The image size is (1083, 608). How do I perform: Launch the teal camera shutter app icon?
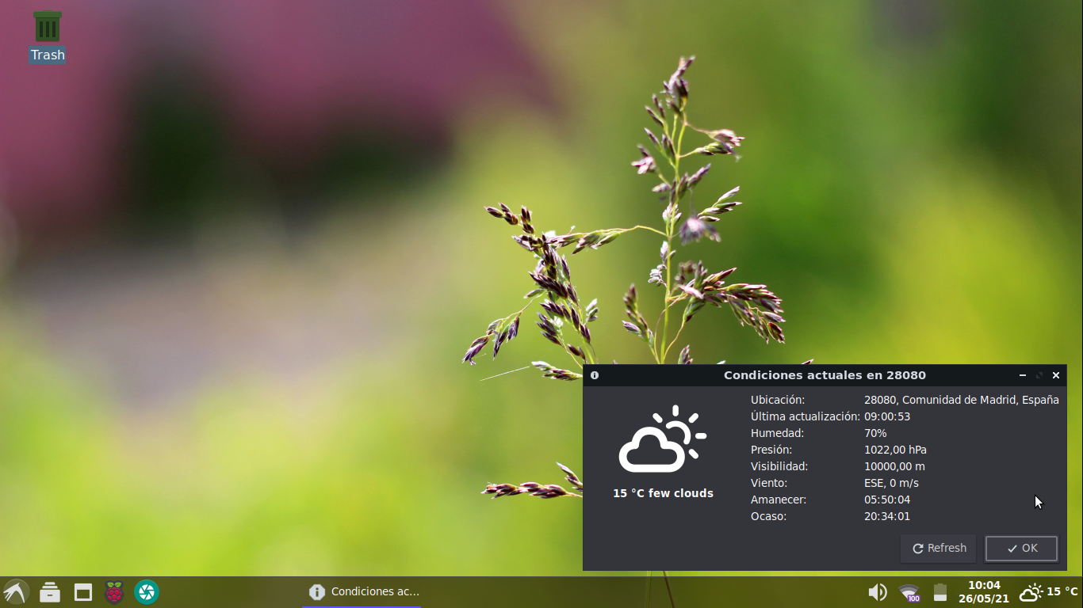(147, 591)
